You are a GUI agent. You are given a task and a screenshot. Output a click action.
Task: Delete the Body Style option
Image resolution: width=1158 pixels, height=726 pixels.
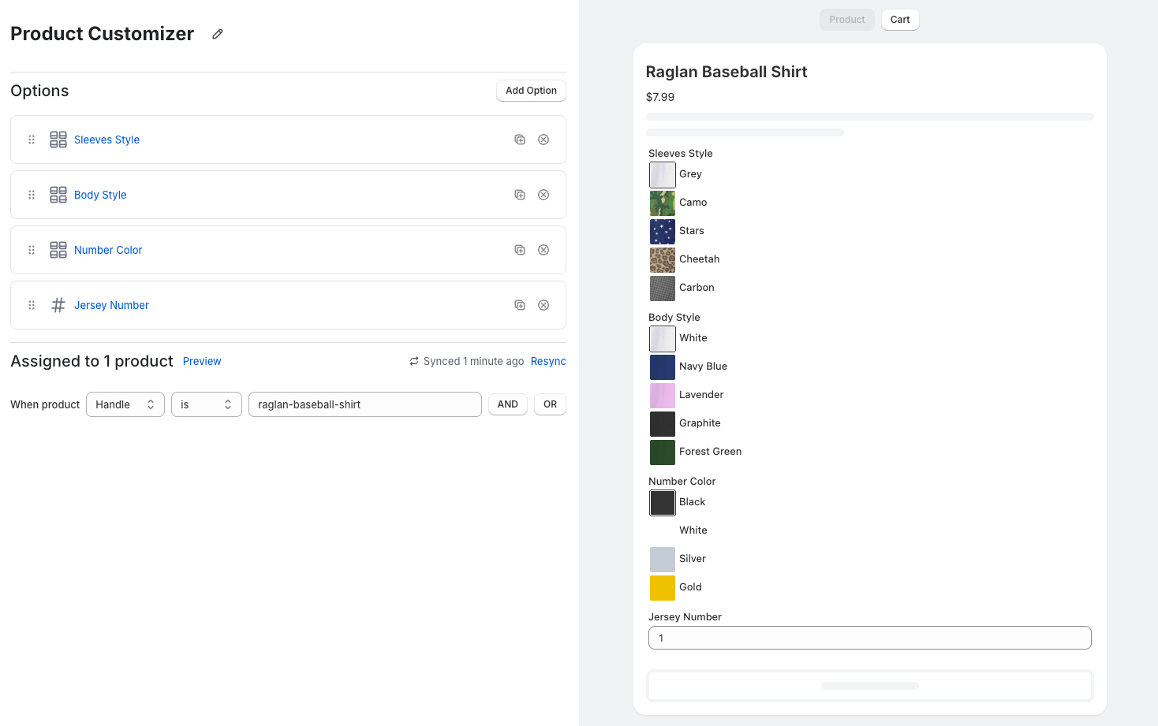tap(544, 195)
